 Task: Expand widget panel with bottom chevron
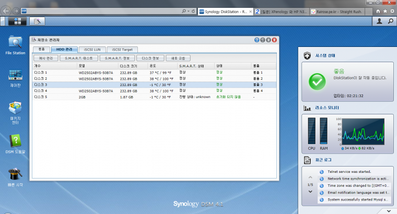(x=389, y=211)
